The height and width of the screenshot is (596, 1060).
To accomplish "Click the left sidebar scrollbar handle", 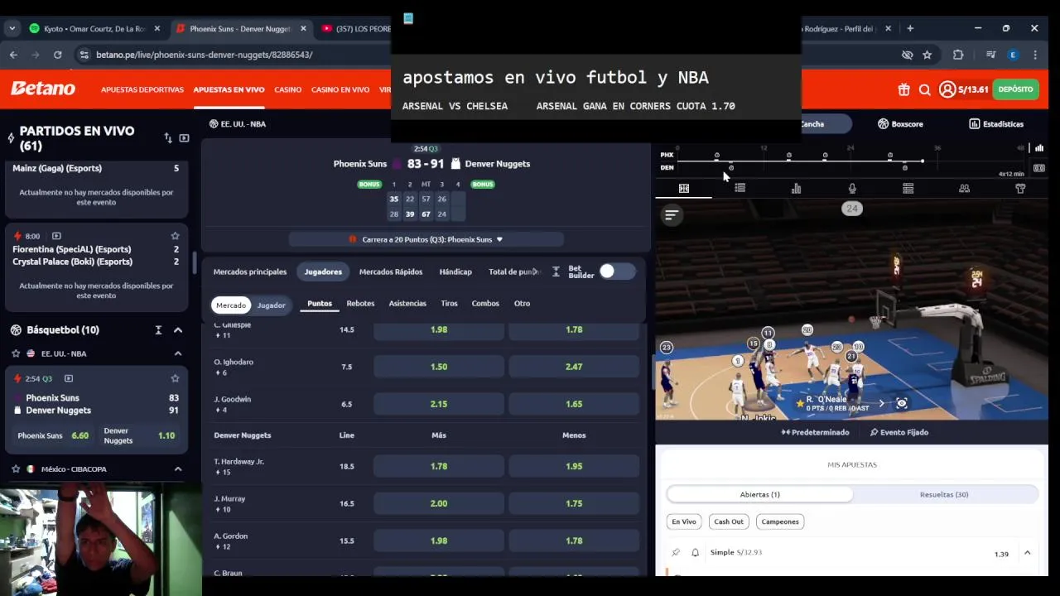I will [195, 263].
